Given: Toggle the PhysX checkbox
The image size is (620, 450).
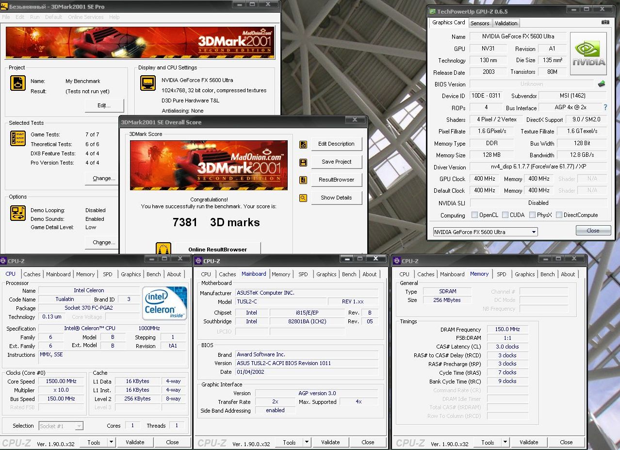Looking at the screenshot, I should point(533,215).
